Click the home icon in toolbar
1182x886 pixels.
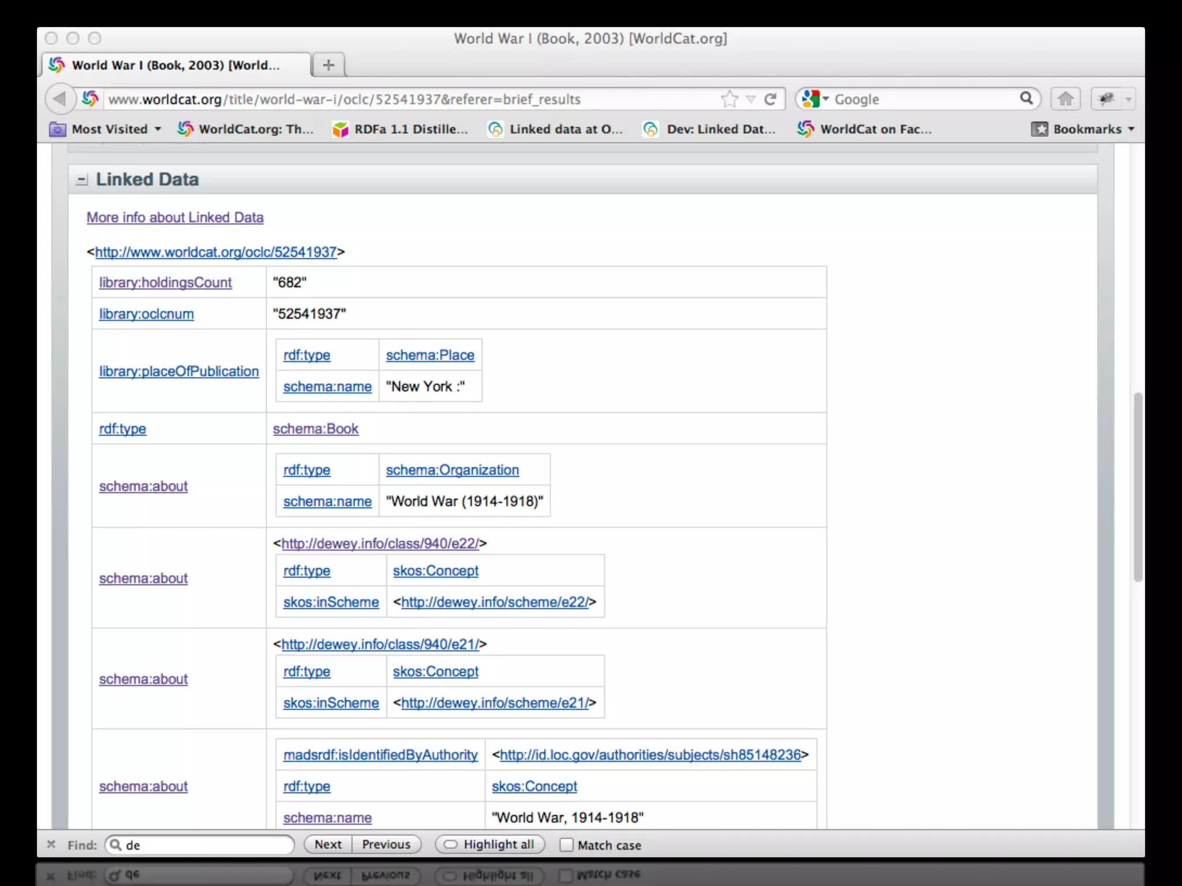pyautogui.click(x=1065, y=99)
